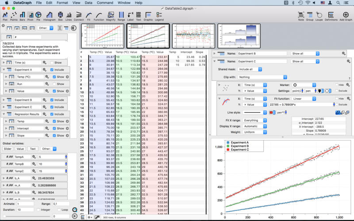Click the red line color swatch
The width and height of the screenshot is (354, 221).
coord(271,113)
